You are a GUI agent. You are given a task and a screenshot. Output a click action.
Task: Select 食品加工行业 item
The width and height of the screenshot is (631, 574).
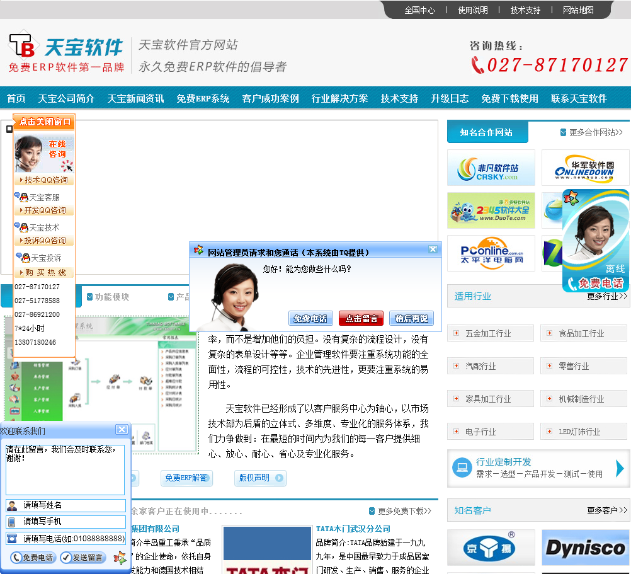click(584, 333)
